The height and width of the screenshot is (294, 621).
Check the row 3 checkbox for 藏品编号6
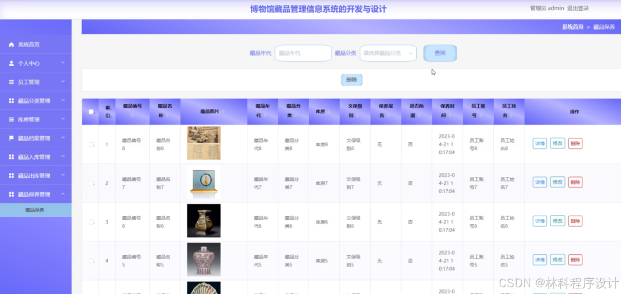click(91, 222)
